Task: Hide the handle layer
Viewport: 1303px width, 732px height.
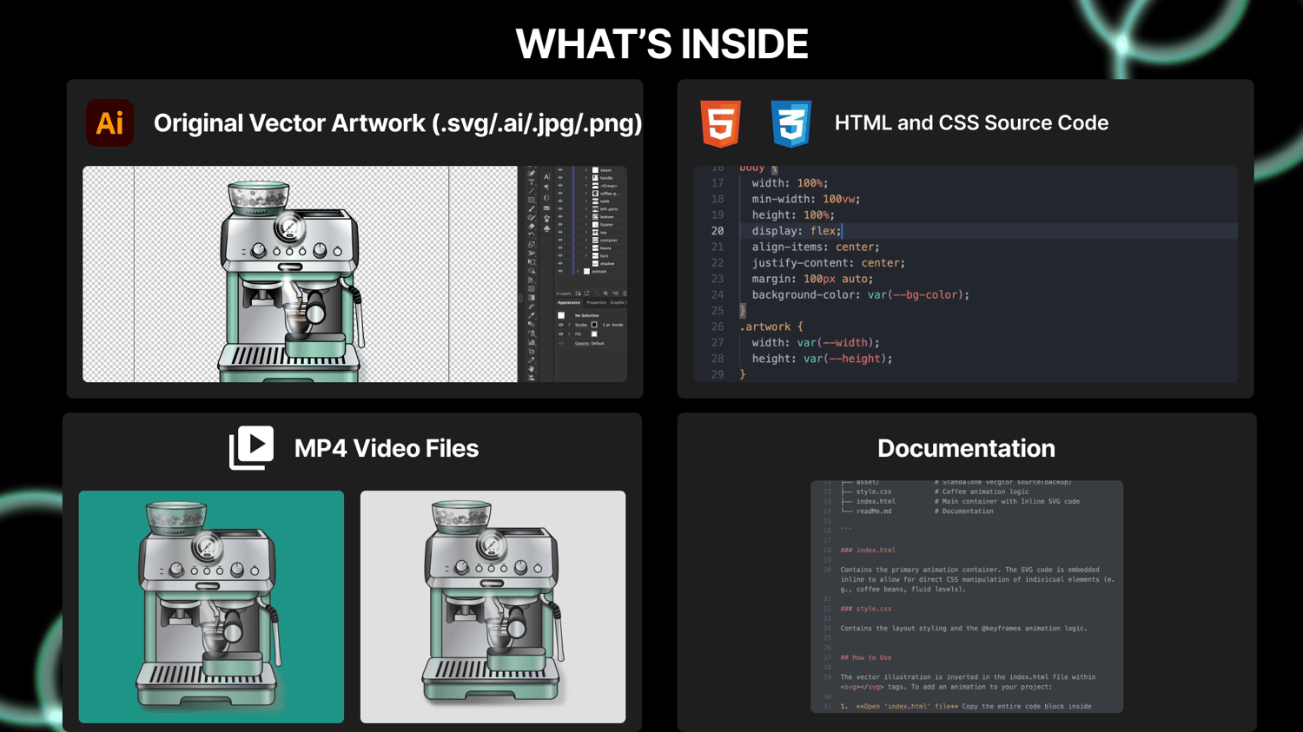Action: coord(560,178)
